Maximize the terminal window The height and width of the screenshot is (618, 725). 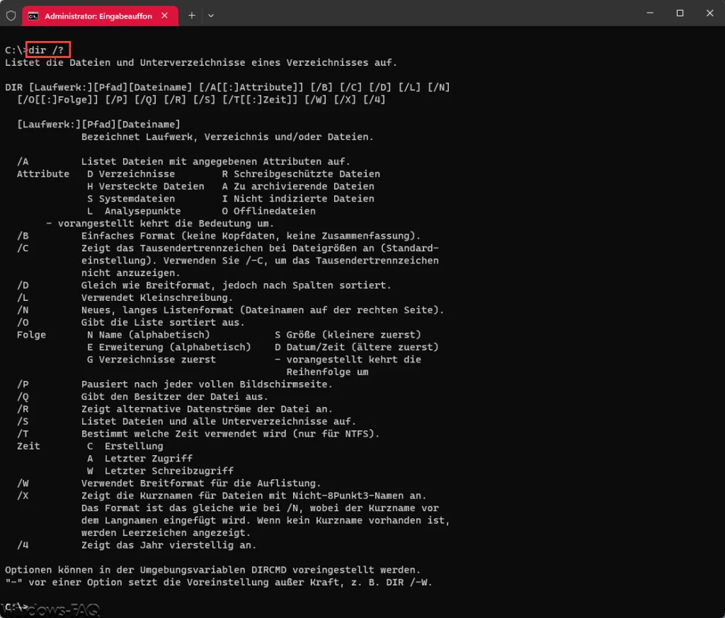(680, 13)
